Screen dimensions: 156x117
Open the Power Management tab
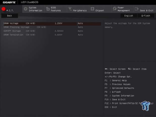pyautogui.click(x=123, y=9)
